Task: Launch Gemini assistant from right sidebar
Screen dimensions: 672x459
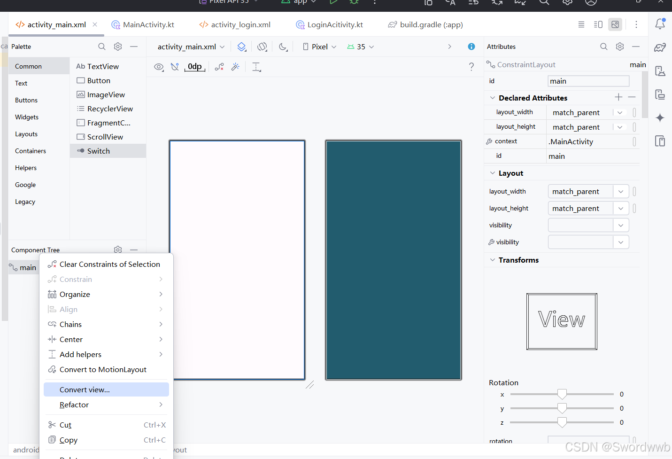Action: 660,117
